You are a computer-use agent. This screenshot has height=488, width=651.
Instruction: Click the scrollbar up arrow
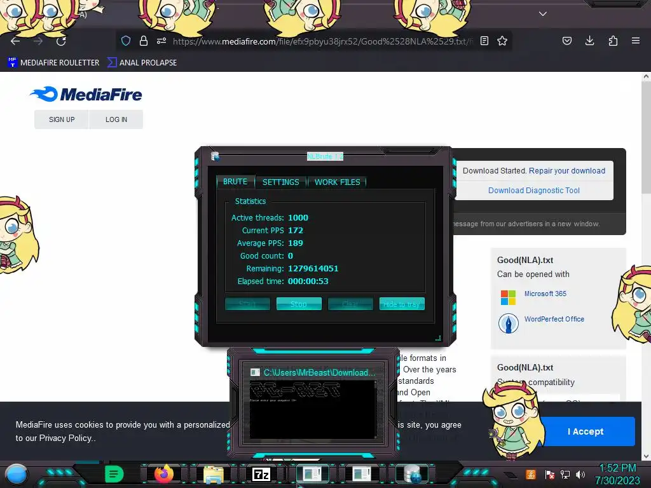[x=646, y=76]
